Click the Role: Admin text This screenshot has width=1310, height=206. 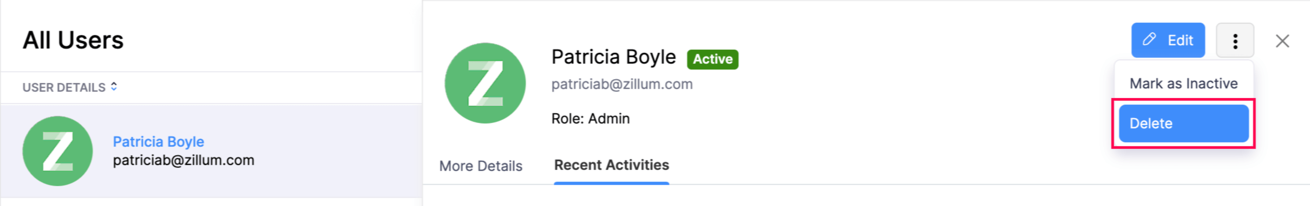[x=591, y=119]
